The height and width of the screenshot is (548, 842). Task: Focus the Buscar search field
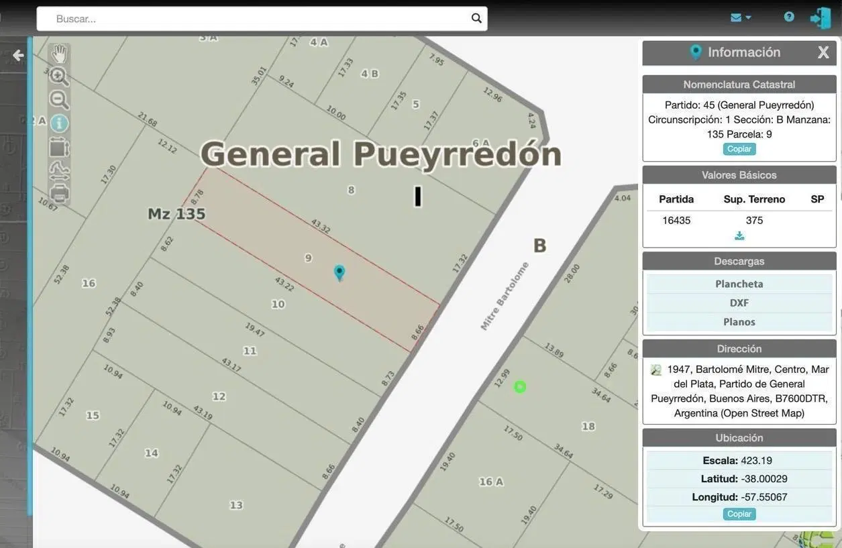click(262, 19)
